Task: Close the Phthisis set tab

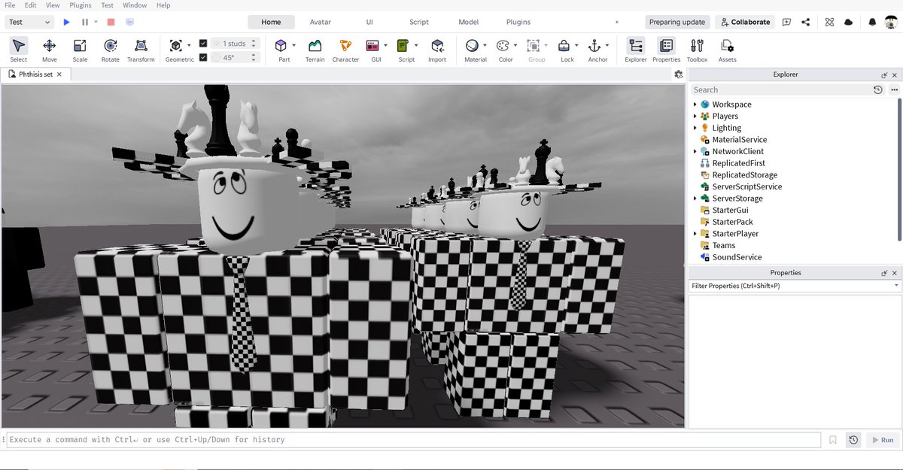Action: tap(59, 74)
